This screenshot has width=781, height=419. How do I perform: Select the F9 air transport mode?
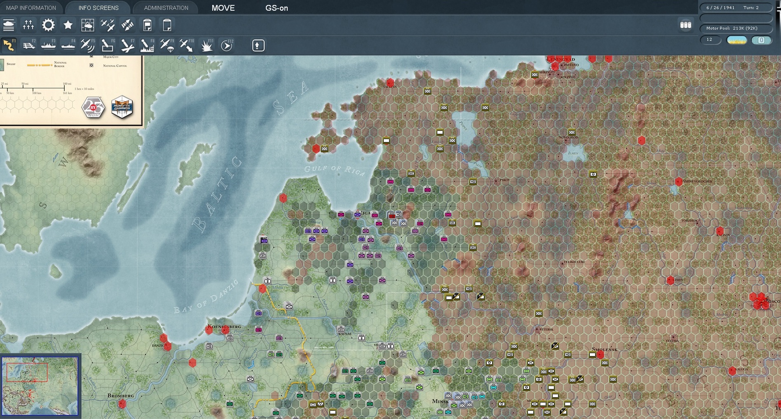(167, 45)
